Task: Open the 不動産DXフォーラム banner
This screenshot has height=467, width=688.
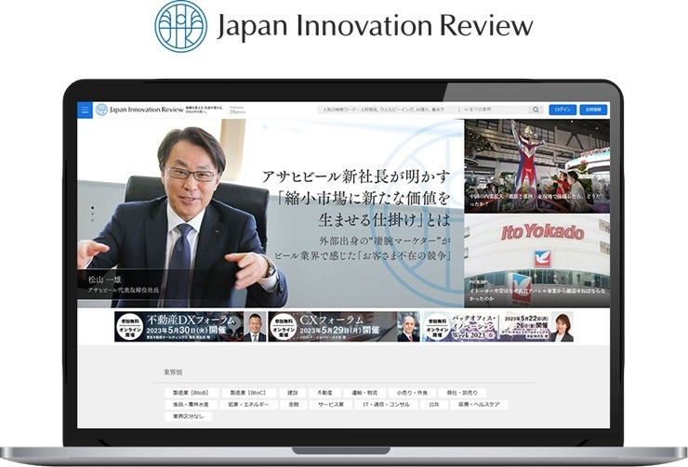Action: coord(191,327)
